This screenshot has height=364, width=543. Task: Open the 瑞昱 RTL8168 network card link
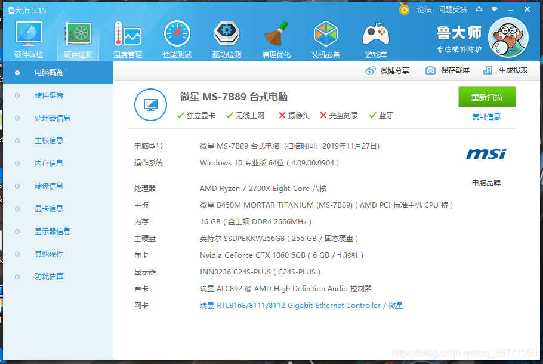coord(301,306)
